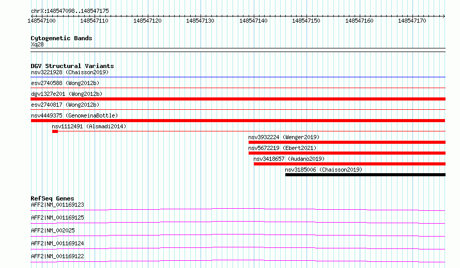
Task: Open variant nsv4449375 (GenomeinaBottle) label
Action: click(x=74, y=115)
